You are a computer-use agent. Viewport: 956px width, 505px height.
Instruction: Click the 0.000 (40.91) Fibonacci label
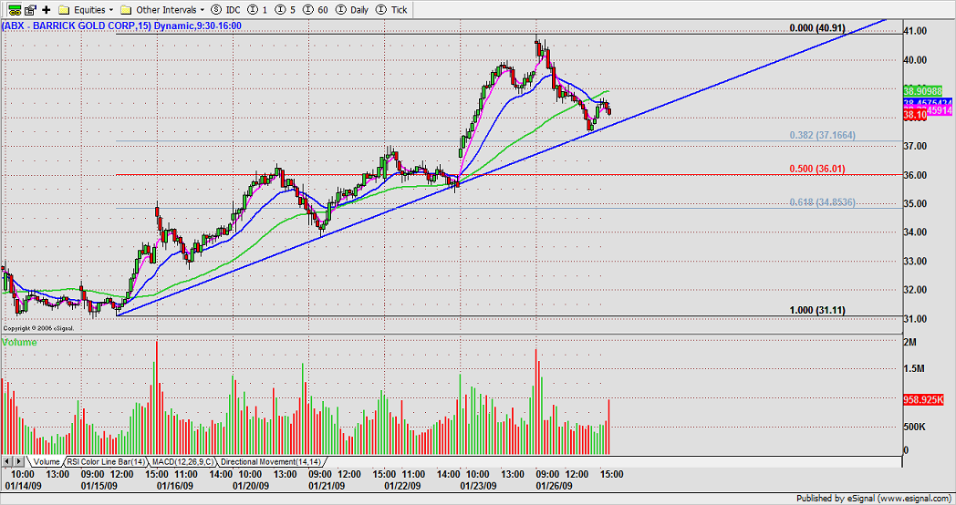tap(817, 28)
